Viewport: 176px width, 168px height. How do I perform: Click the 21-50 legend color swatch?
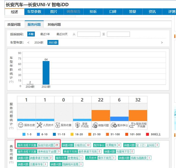coord(90,134)
